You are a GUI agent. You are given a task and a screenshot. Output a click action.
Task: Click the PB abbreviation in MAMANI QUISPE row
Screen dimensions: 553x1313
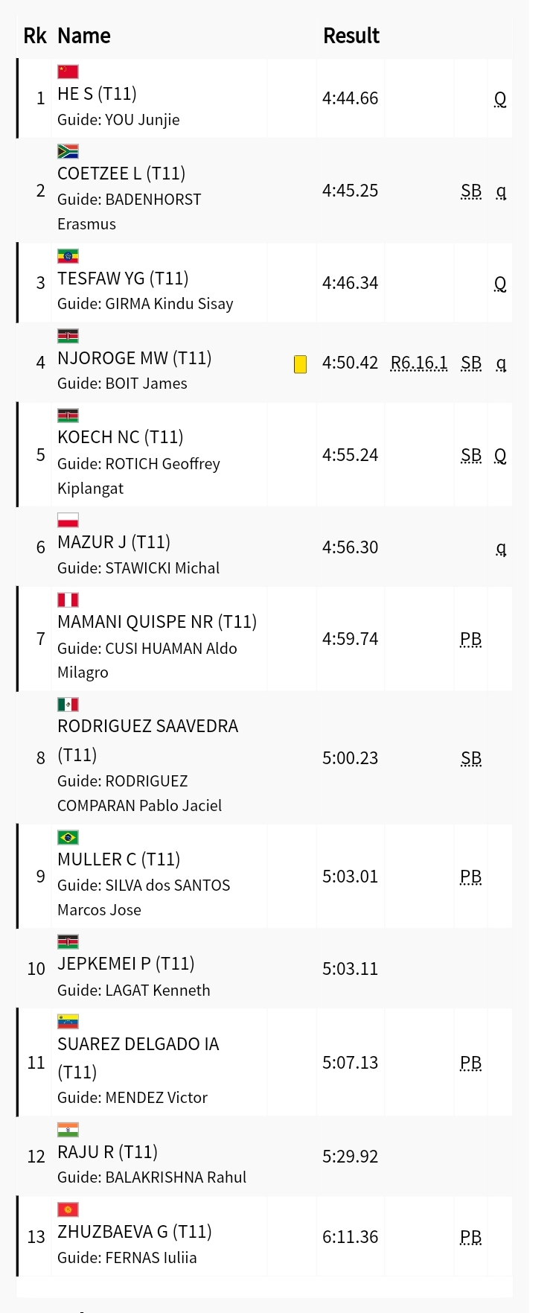click(x=471, y=639)
